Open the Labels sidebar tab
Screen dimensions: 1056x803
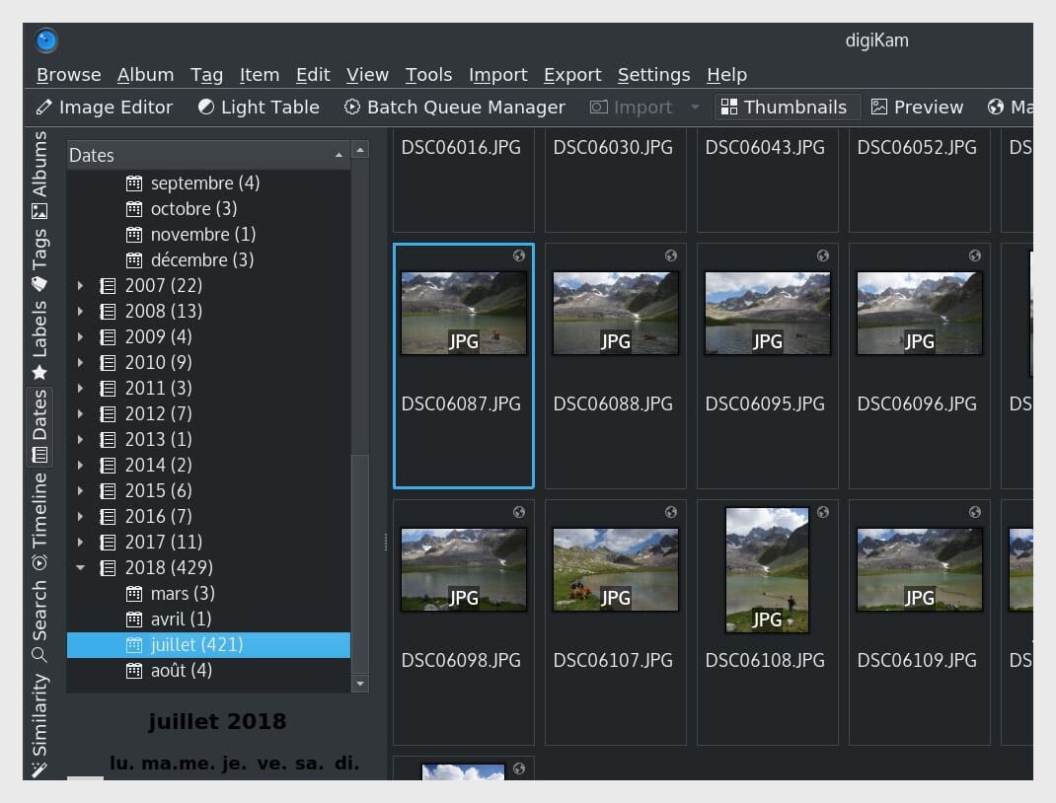tap(39, 340)
